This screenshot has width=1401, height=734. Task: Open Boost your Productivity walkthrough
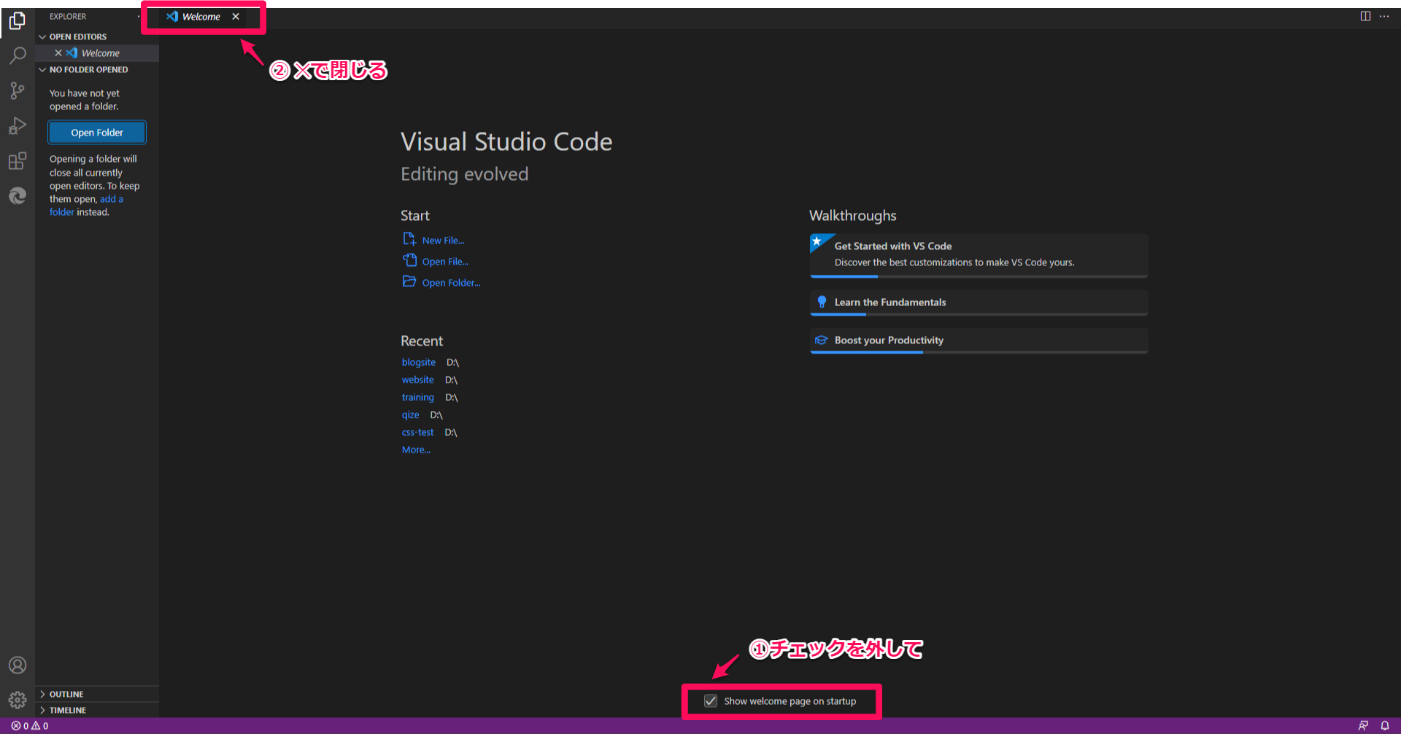[x=979, y=340]
